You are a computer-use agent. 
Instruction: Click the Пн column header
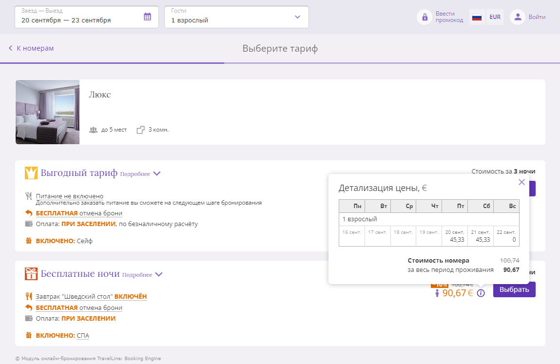[x=352, y=206]
